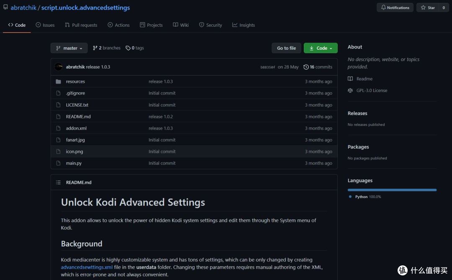Screen dimensions: 452x280
Task: Open the Insights tab
Action: point(244,25)
